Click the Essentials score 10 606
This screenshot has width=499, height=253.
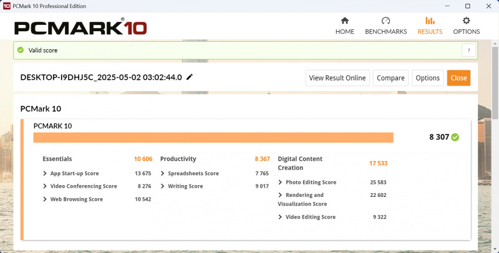[143, 159]
